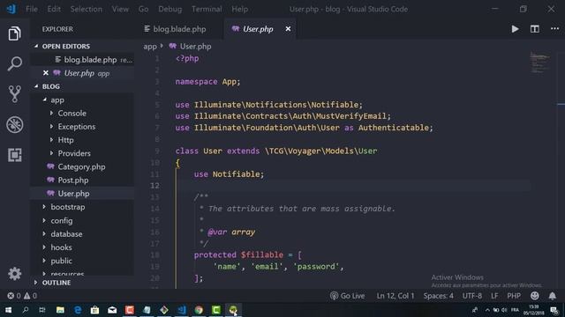This screenshot has height=317, width=565.
Task: Close the User.php editor tab
Action: point(288,29)
